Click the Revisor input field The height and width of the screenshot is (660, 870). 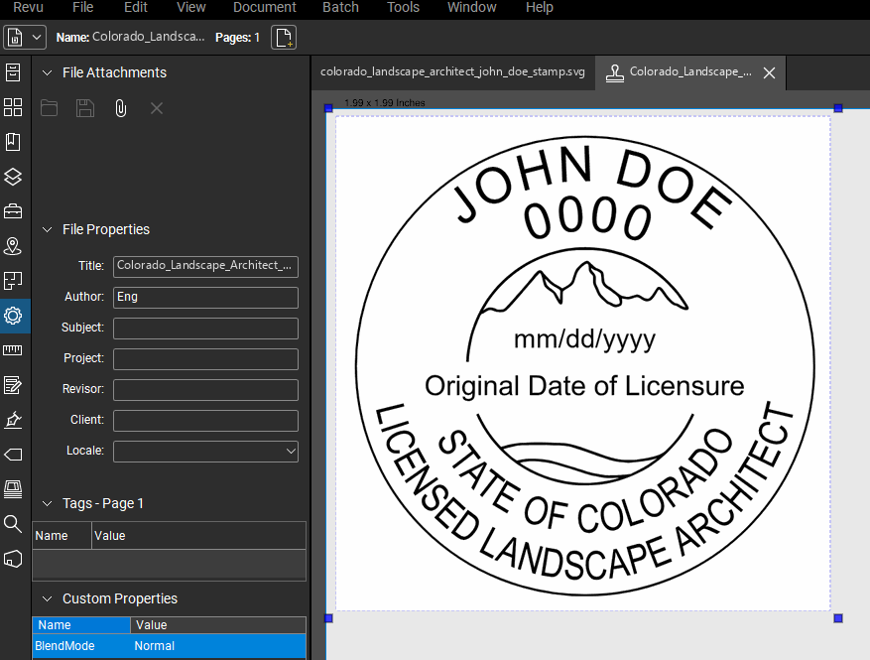pos(206,390)
